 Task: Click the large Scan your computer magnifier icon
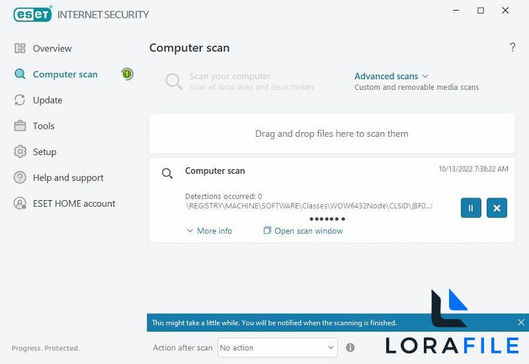174,81
